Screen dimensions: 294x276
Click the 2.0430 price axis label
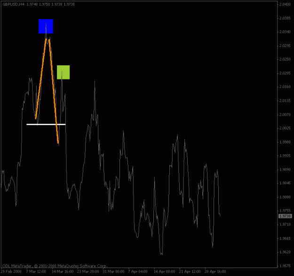[285, 4]
